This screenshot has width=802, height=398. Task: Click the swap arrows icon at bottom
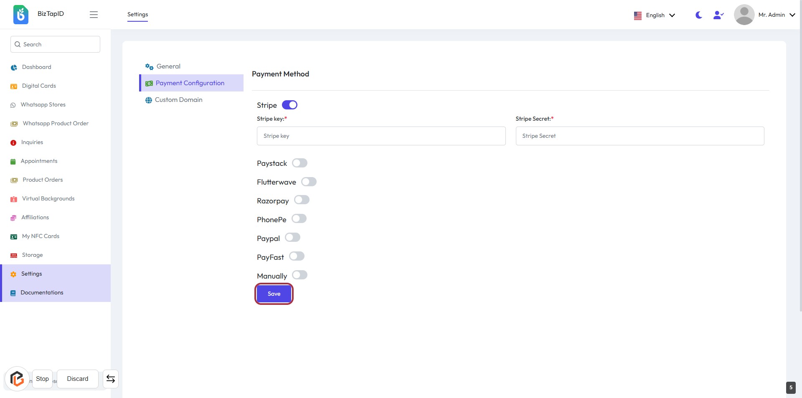(x=111, y=379)
